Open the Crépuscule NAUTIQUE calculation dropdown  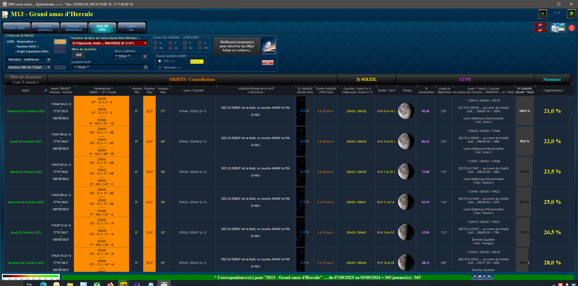click(109, 43)
